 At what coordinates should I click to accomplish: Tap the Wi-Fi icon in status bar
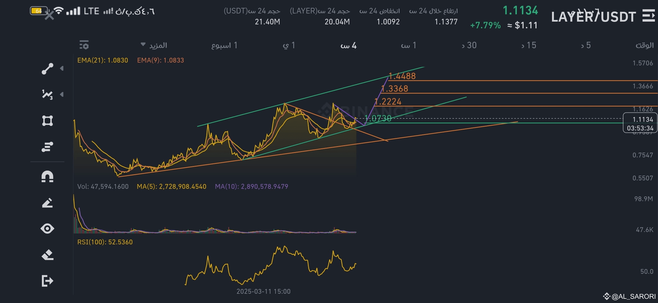click(58, 11)
